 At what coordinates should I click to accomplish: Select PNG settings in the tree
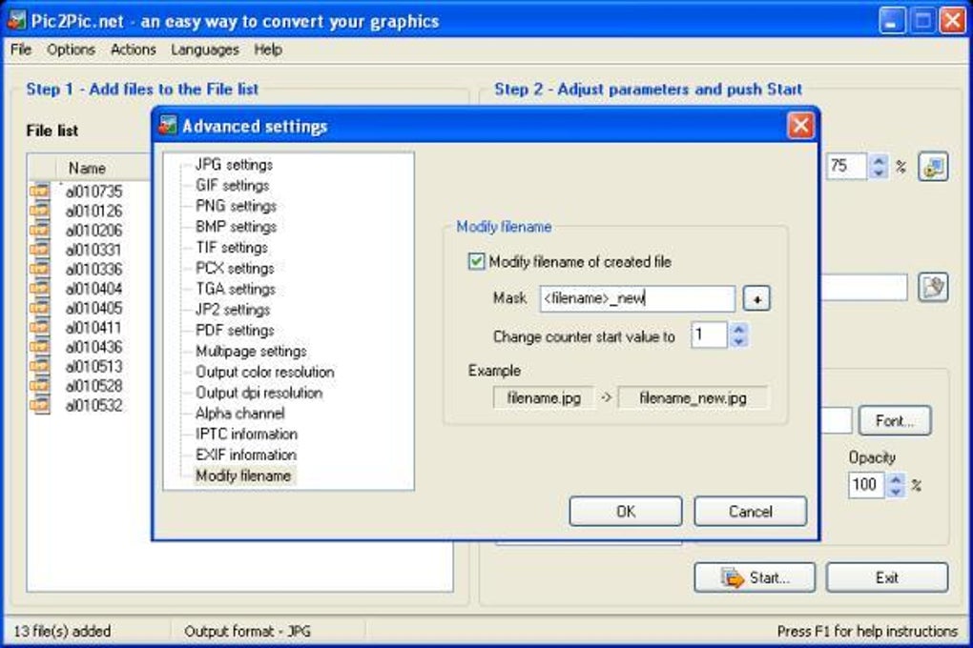coord(236,206)
